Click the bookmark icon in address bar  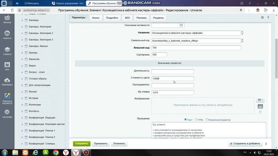[241, 10]
